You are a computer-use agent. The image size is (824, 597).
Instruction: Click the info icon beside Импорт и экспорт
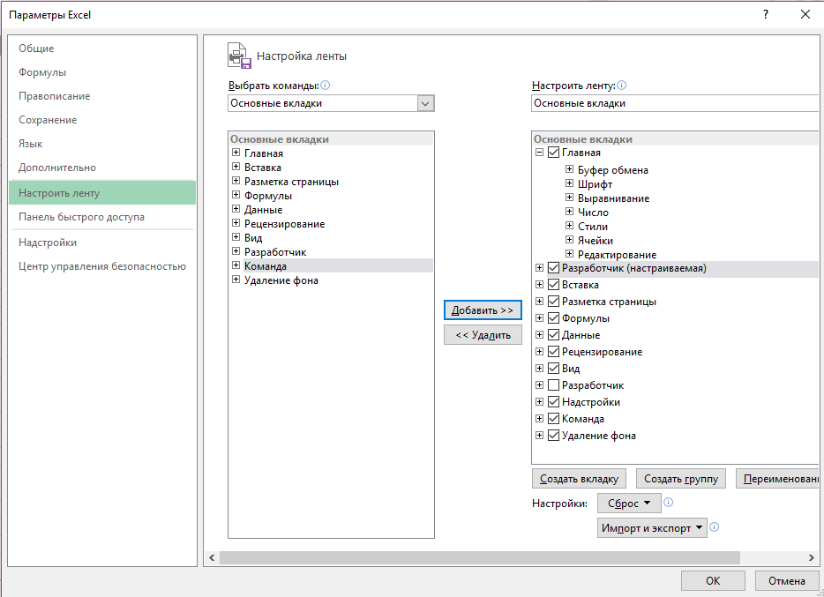[x=715, y=527]
